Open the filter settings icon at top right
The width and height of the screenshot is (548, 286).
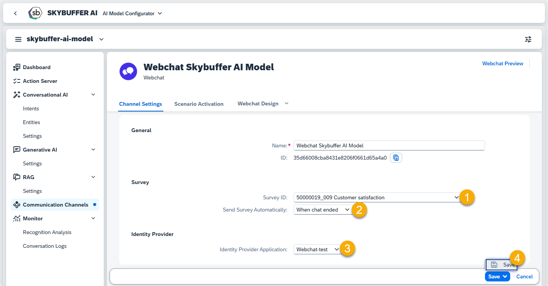coord(528,39)
